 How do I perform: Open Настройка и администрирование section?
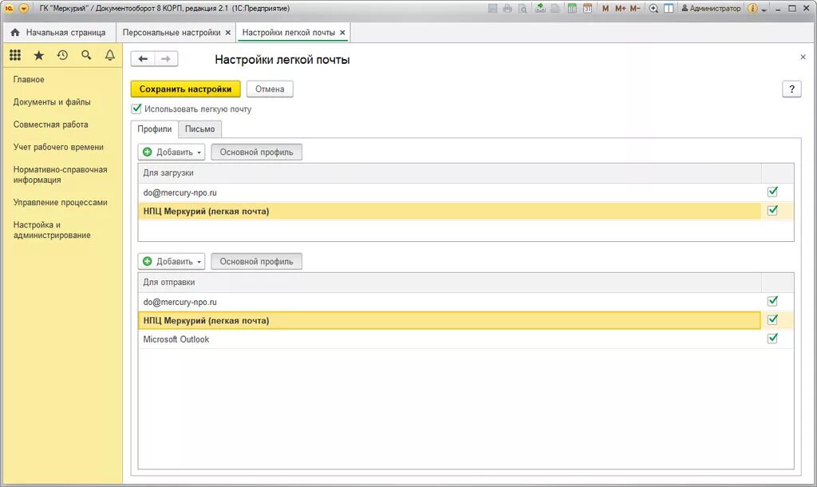pyautogui.click(x=52, y=230)
